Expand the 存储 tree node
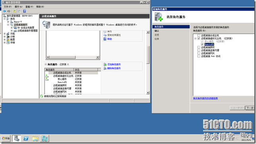 pos(5,42)
